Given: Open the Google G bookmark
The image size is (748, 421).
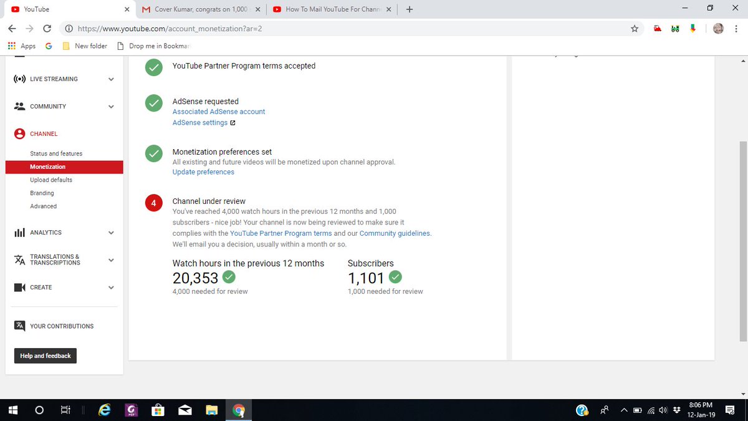Looking at the screenshot, I should [x=49, y=46].
